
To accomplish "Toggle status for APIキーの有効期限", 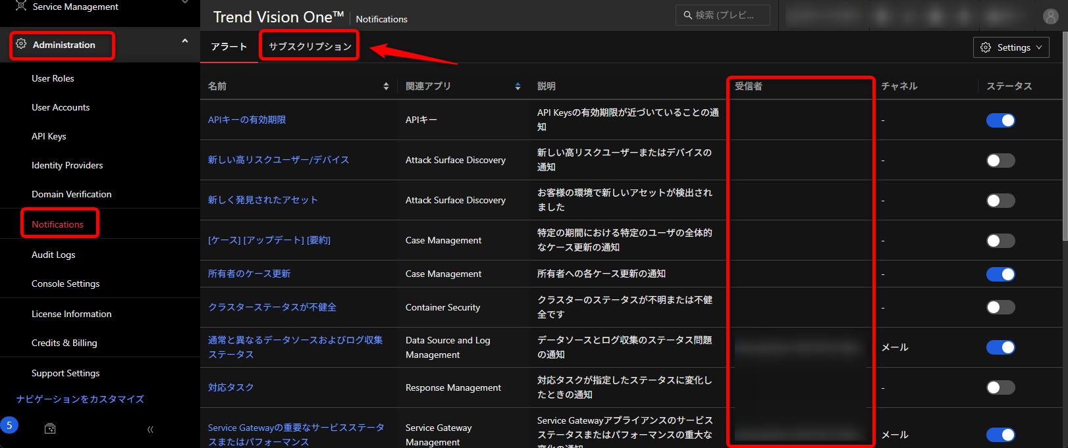I will pyautogui.click(x=1000, y=120).
